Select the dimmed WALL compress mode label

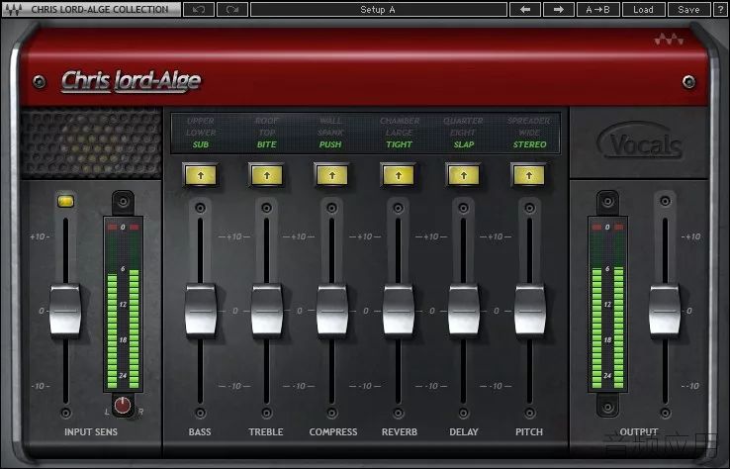(330, 121)
